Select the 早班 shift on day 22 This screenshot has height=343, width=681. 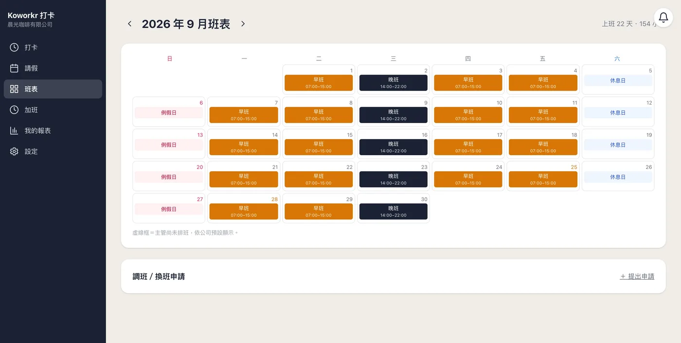(319, 179)
